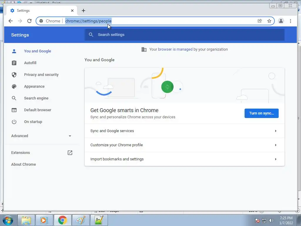The image size is (301, 226).
Task: Select the Settings tab
Action: 42,11
